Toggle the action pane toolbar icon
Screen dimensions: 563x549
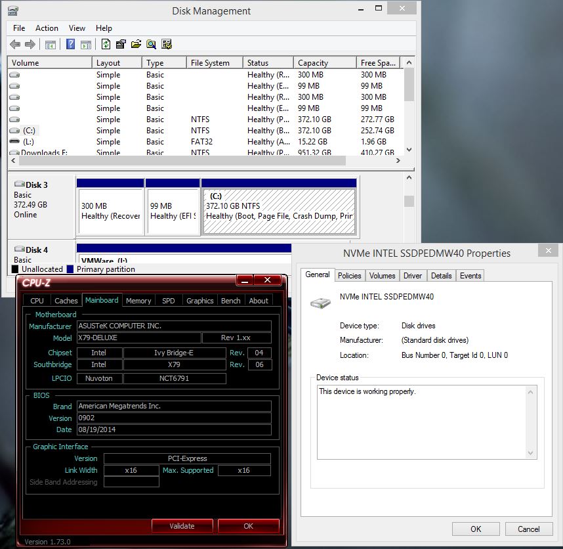[x=85, y=45]
